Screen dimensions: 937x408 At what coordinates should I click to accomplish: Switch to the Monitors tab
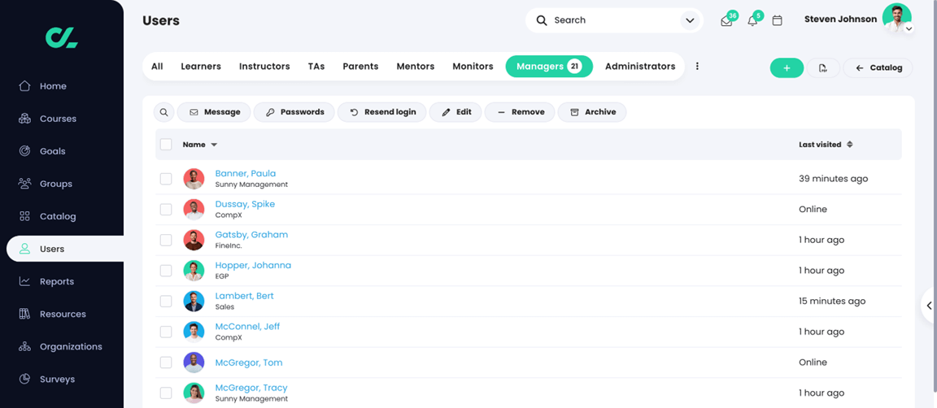tap(473, 67)
